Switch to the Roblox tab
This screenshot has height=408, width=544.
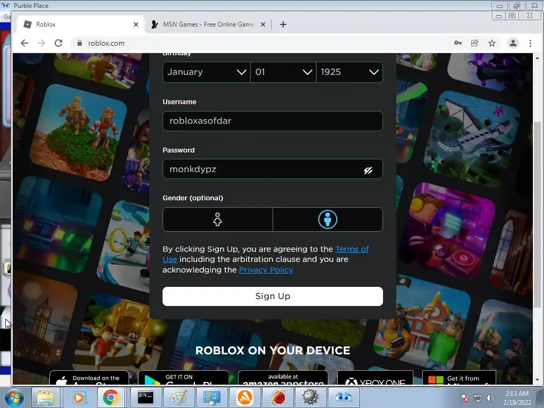80,24
